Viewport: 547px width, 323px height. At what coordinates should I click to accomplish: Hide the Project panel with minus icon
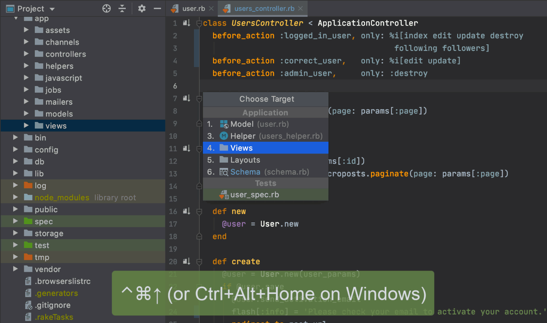coord(157,8)
